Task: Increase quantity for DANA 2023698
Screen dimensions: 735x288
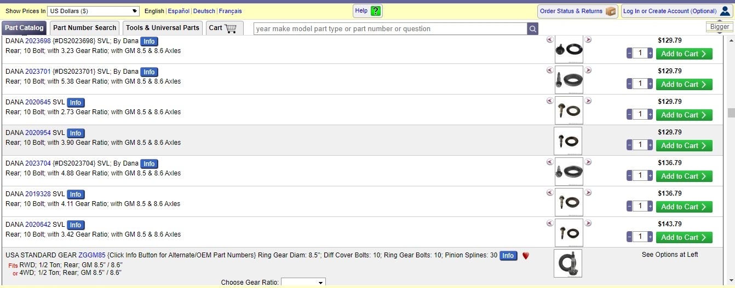Action: click(x=650, y=54)
